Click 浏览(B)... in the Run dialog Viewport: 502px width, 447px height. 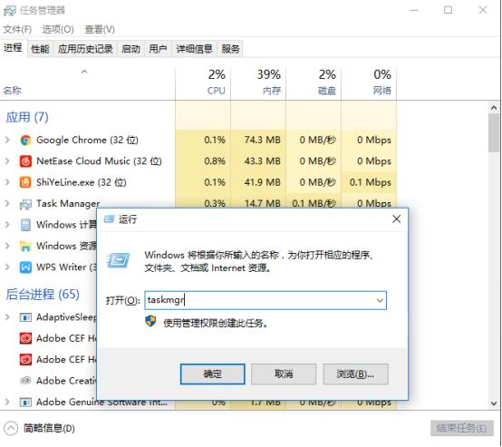(x=355, y=374)
